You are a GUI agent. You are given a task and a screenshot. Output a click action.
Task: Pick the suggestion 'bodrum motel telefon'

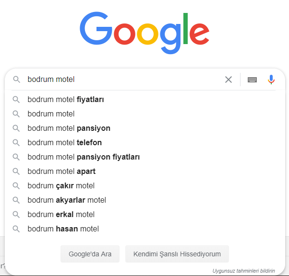pyautogui.click(x=144, y=143)
